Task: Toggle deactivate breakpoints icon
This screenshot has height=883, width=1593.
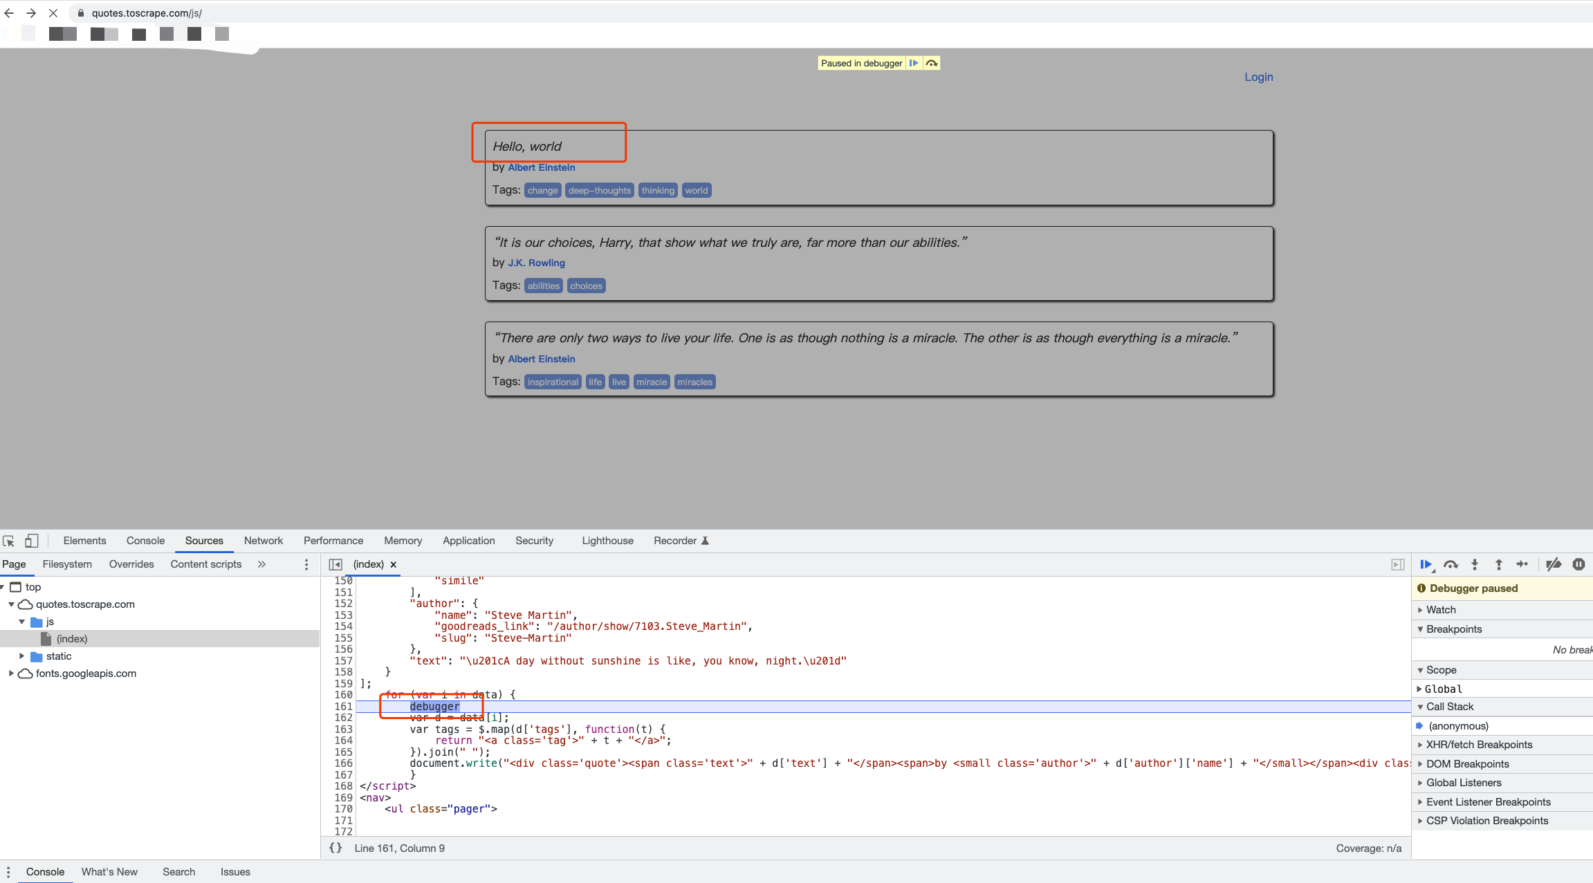Action: (1554, 564)
